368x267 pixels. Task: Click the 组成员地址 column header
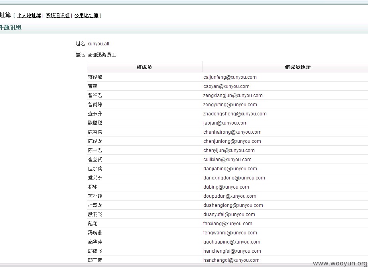(x=297, y=67)
